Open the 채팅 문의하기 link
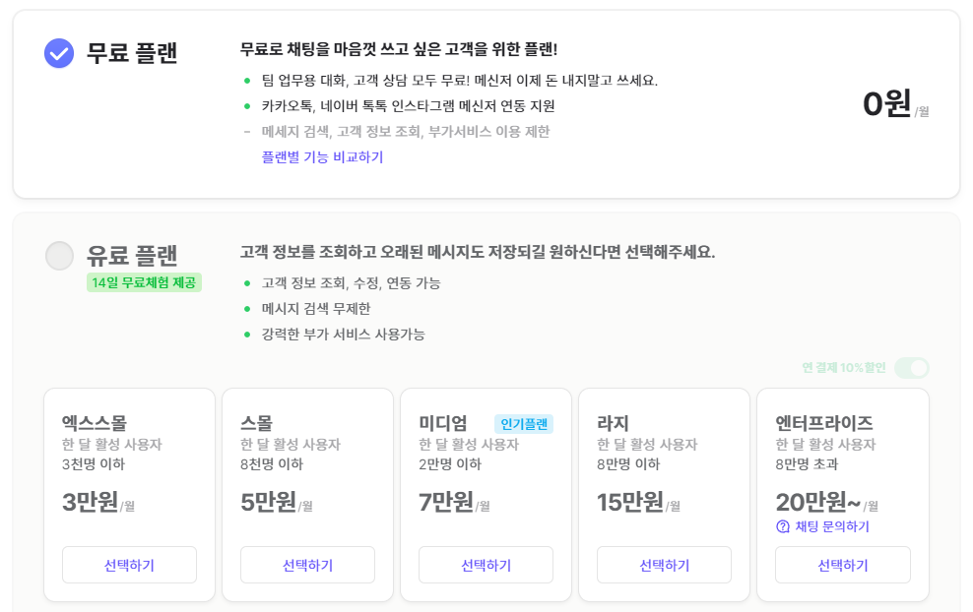 click(831, 526)
